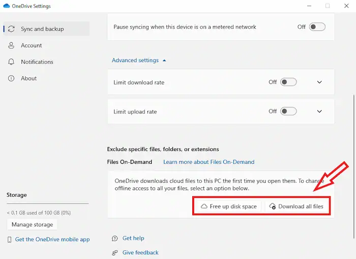This screenshot has width=356, height=259.
Task: Click the feedback person icon beside Give feedback
Action: coord(115,252)
